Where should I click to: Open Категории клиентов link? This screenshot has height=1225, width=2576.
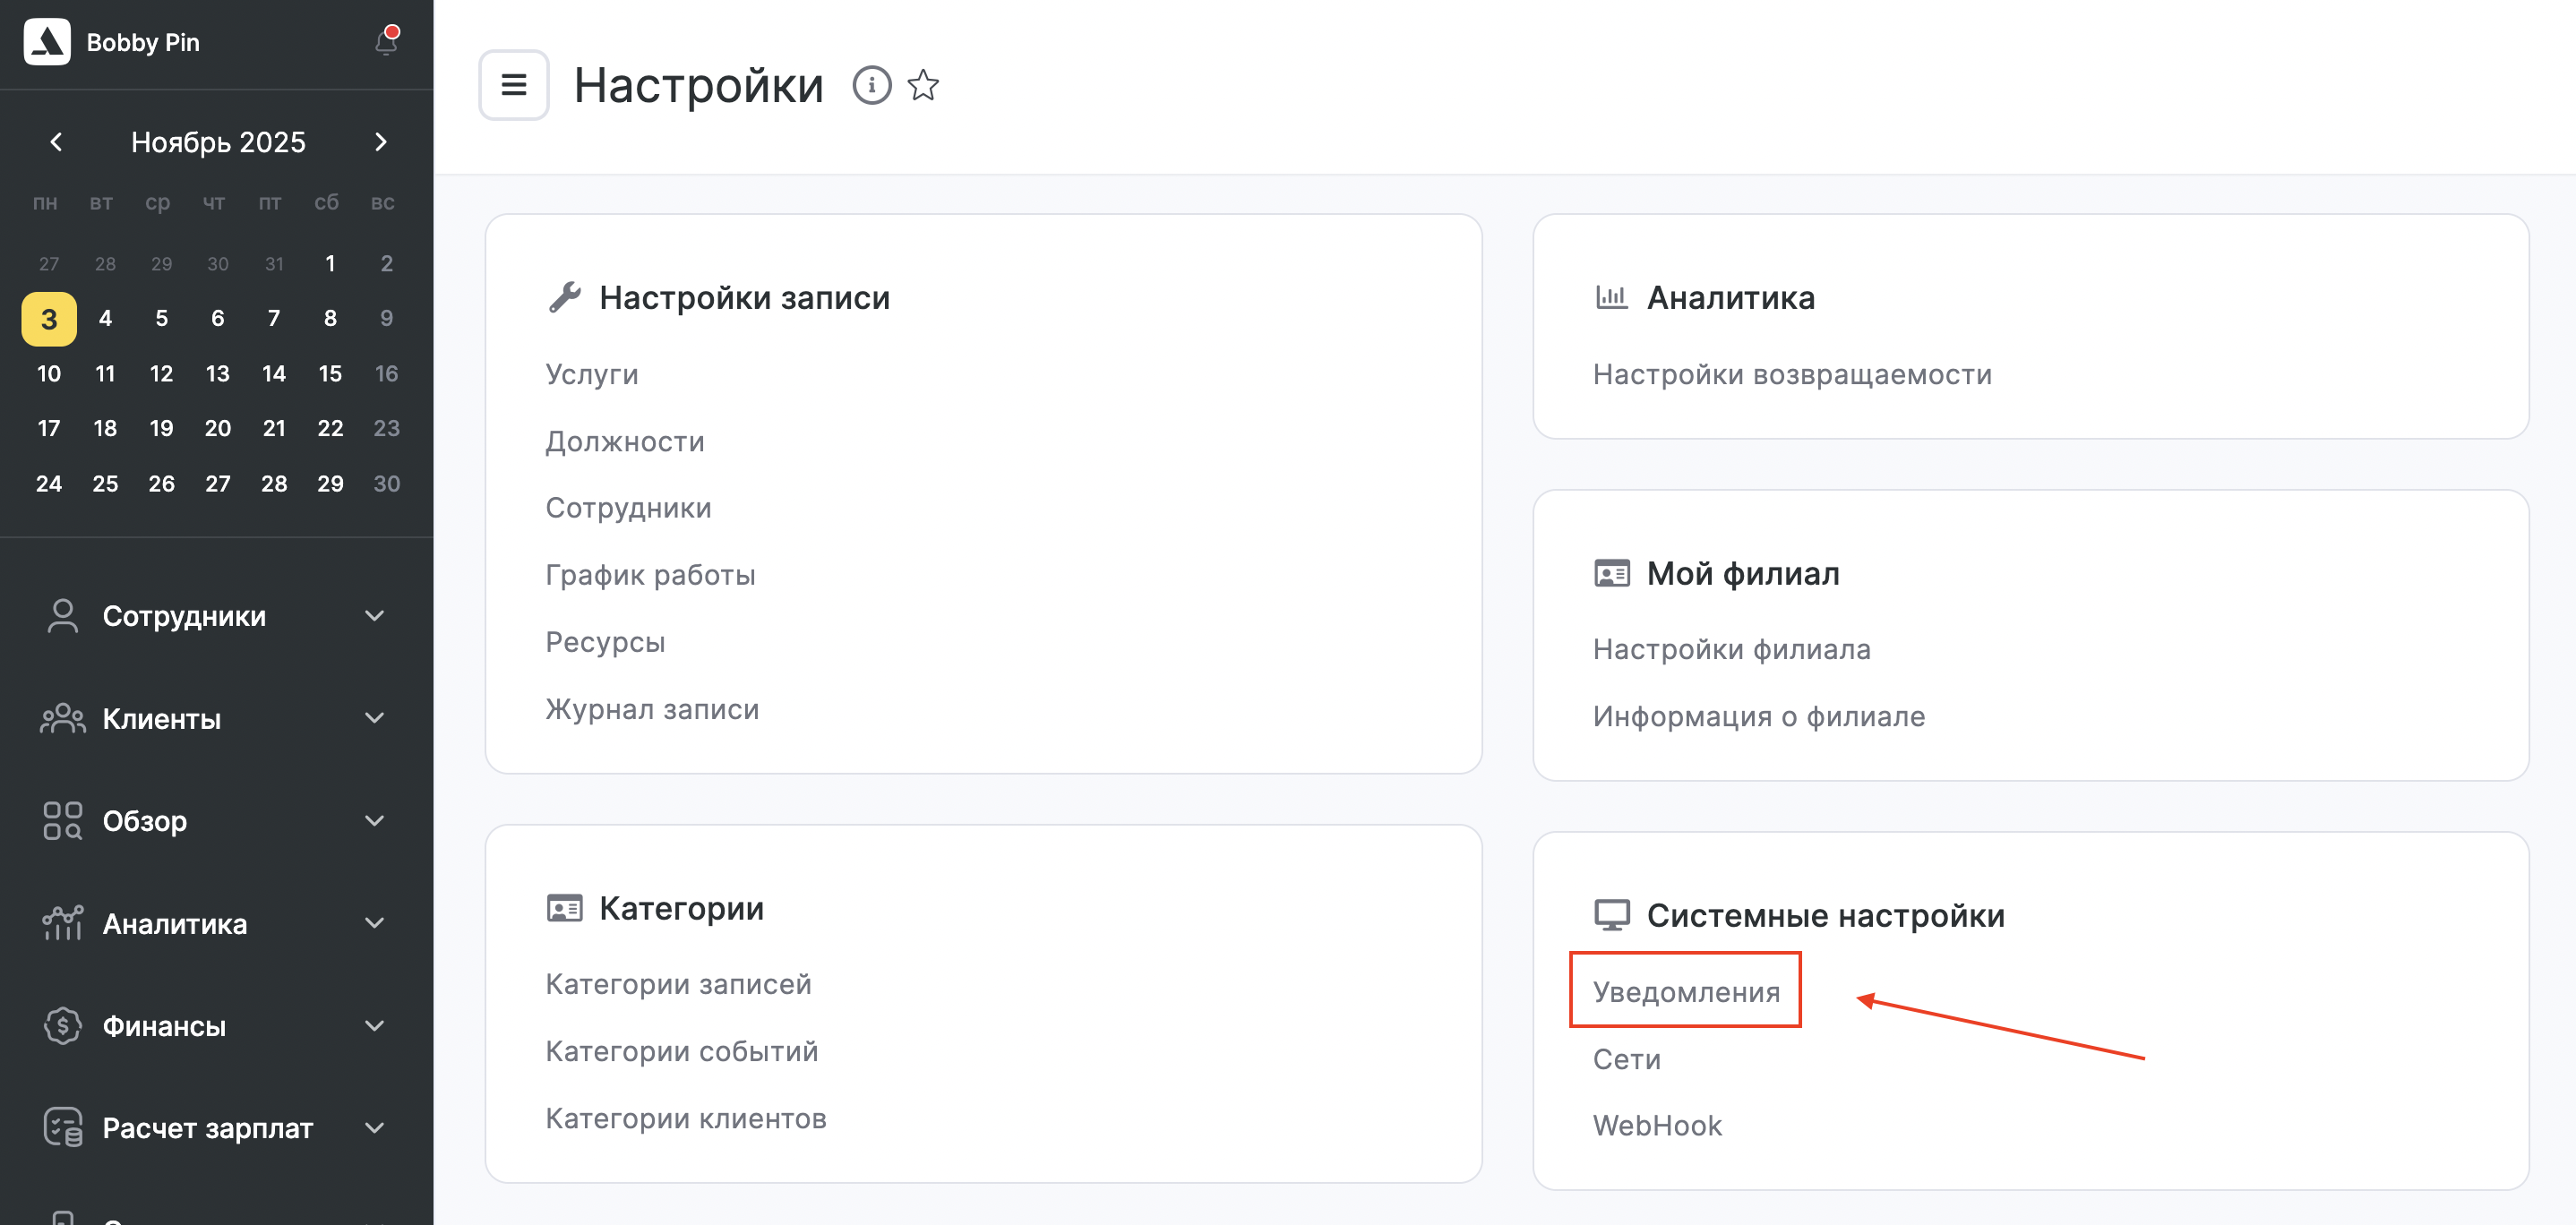pyautogui.click(x=685, y=1118)
